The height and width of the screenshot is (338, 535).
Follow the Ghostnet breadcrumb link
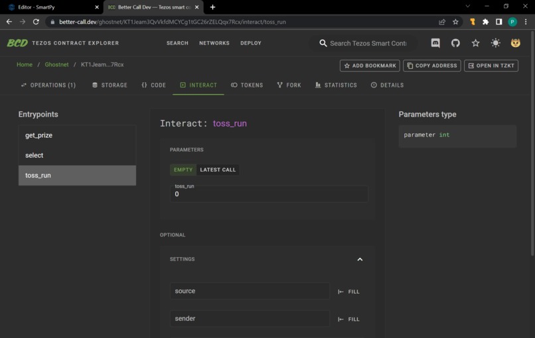[x=56, y=65]
